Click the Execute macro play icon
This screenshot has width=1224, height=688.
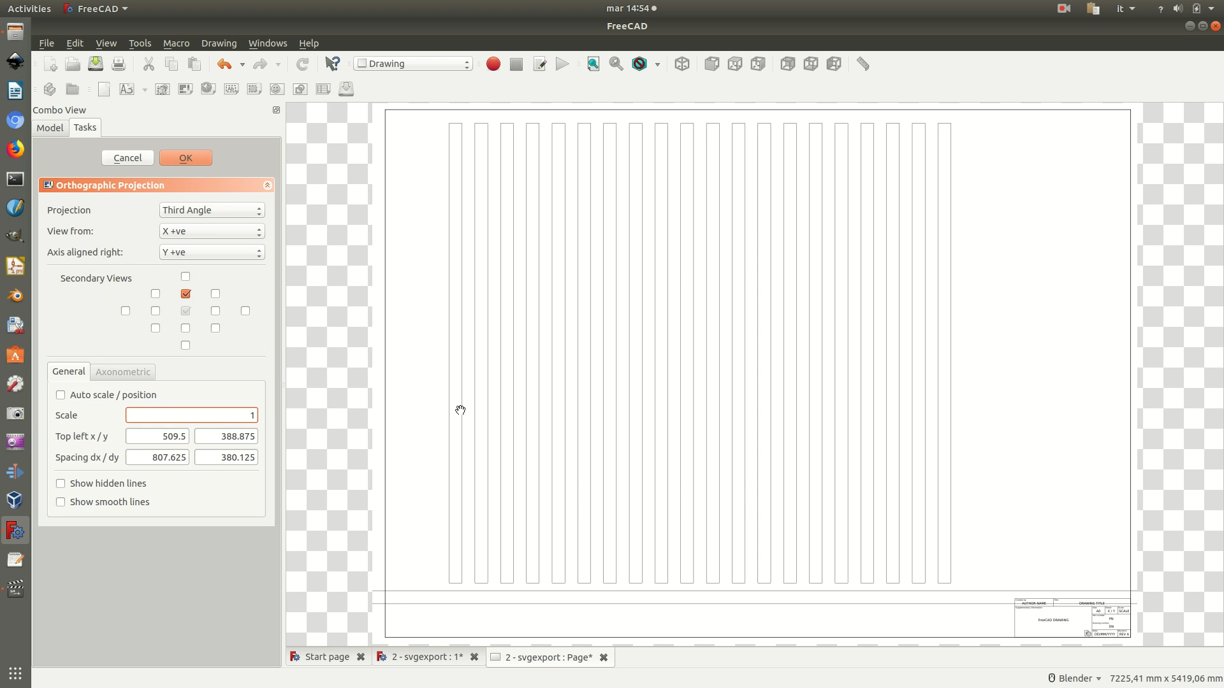pyautogui.click(x=562, y=64)
